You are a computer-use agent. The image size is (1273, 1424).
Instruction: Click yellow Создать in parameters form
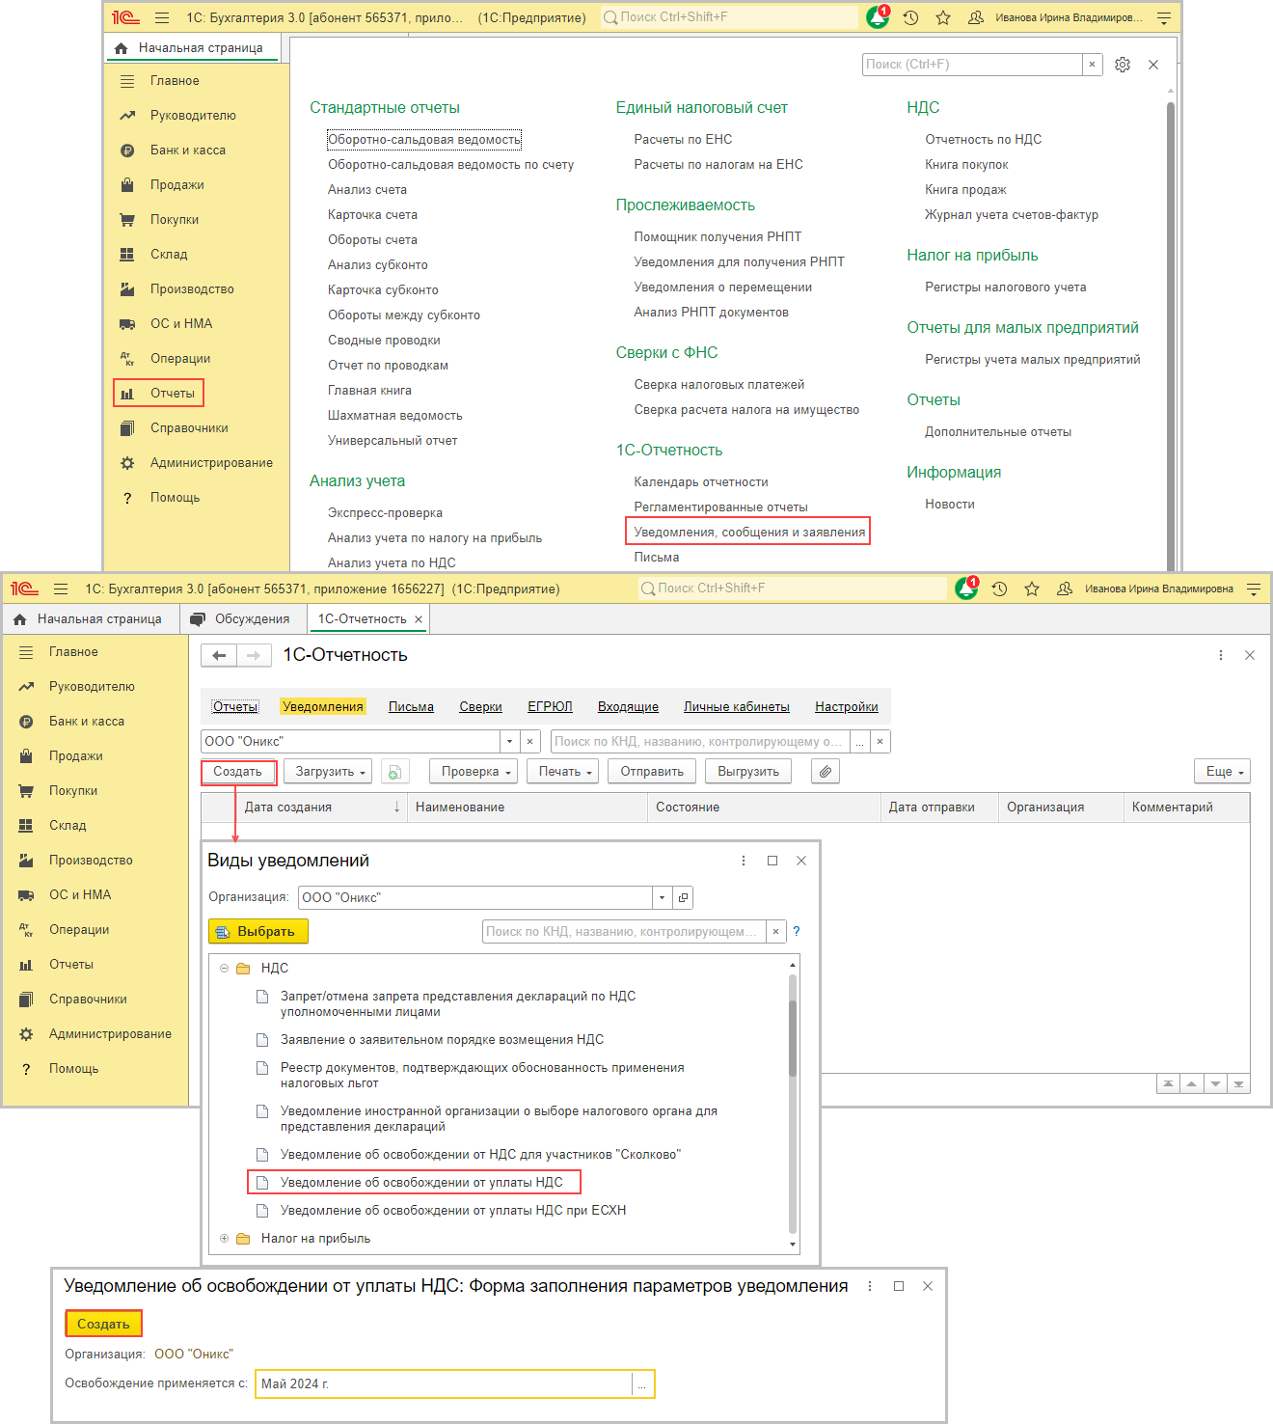[x=103, y=1325]
